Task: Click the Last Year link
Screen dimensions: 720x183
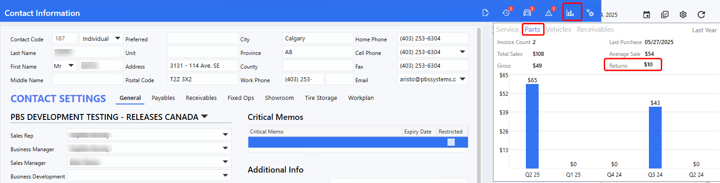Action: (704, 30)
